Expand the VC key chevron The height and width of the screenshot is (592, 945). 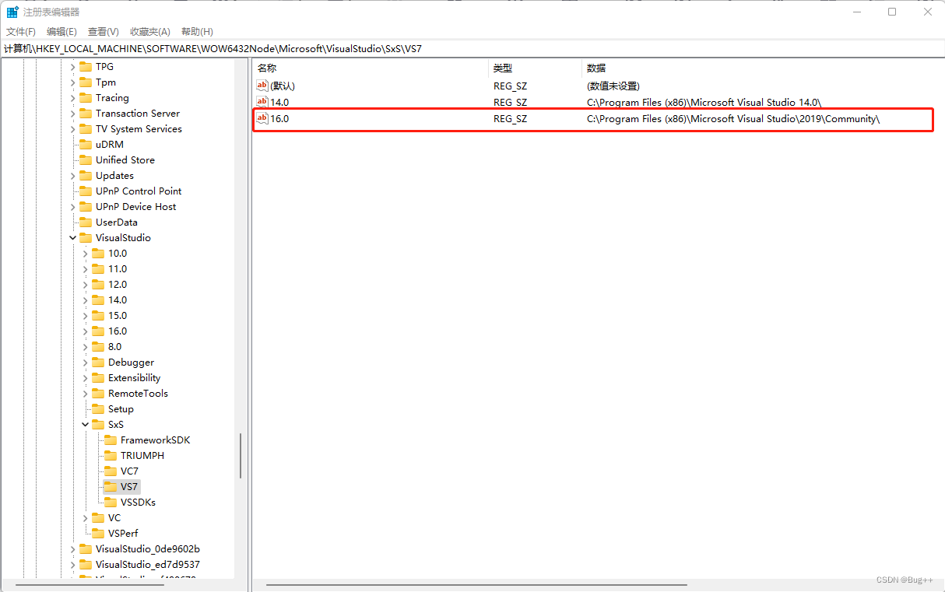[x=86, y=518]
